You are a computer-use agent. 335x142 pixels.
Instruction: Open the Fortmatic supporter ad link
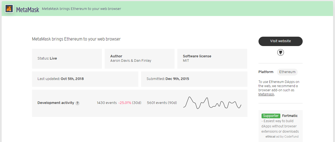pyautogui.click(x=290, y=116)
